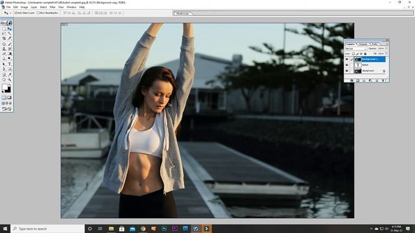Image resolution: width=415 pixels, height=233 pixels.
Task: Create a new layer icon
Action: pyautogui.click(x=377, y=80)
